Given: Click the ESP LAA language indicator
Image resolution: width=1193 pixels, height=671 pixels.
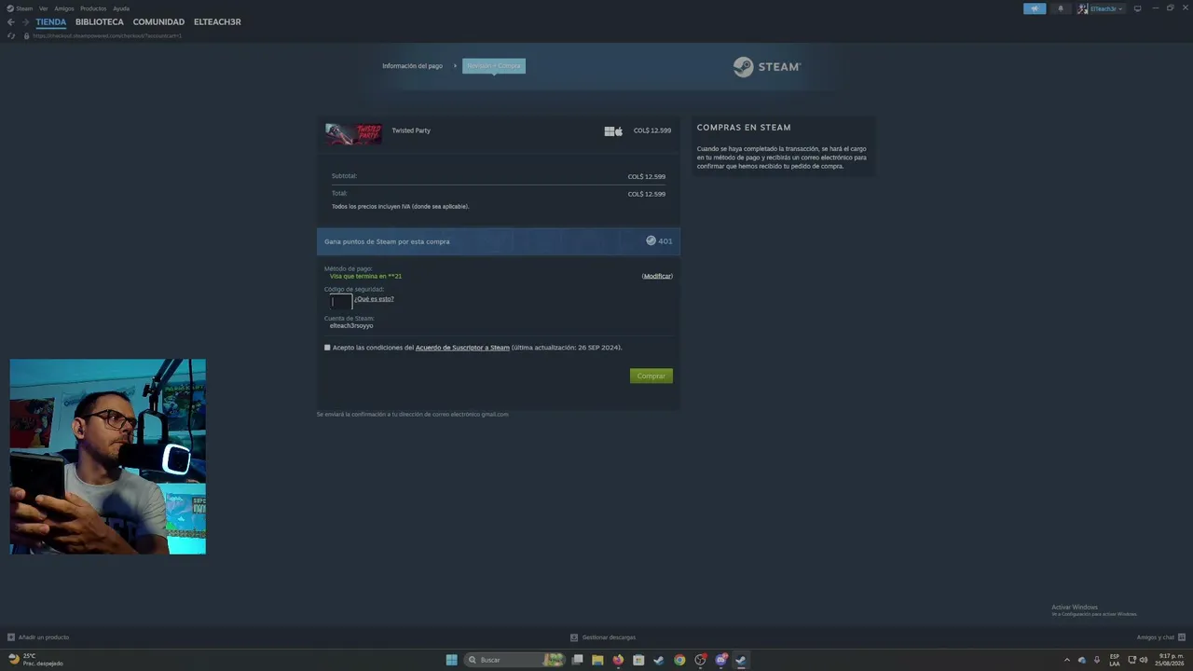Looking at the screenshot, I should click(1115, 660).
